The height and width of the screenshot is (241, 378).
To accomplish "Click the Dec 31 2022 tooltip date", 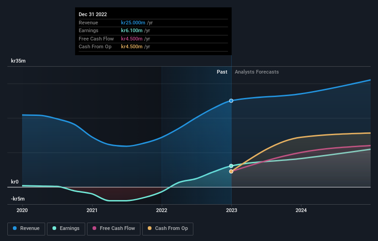I will [x=93, y=14].
